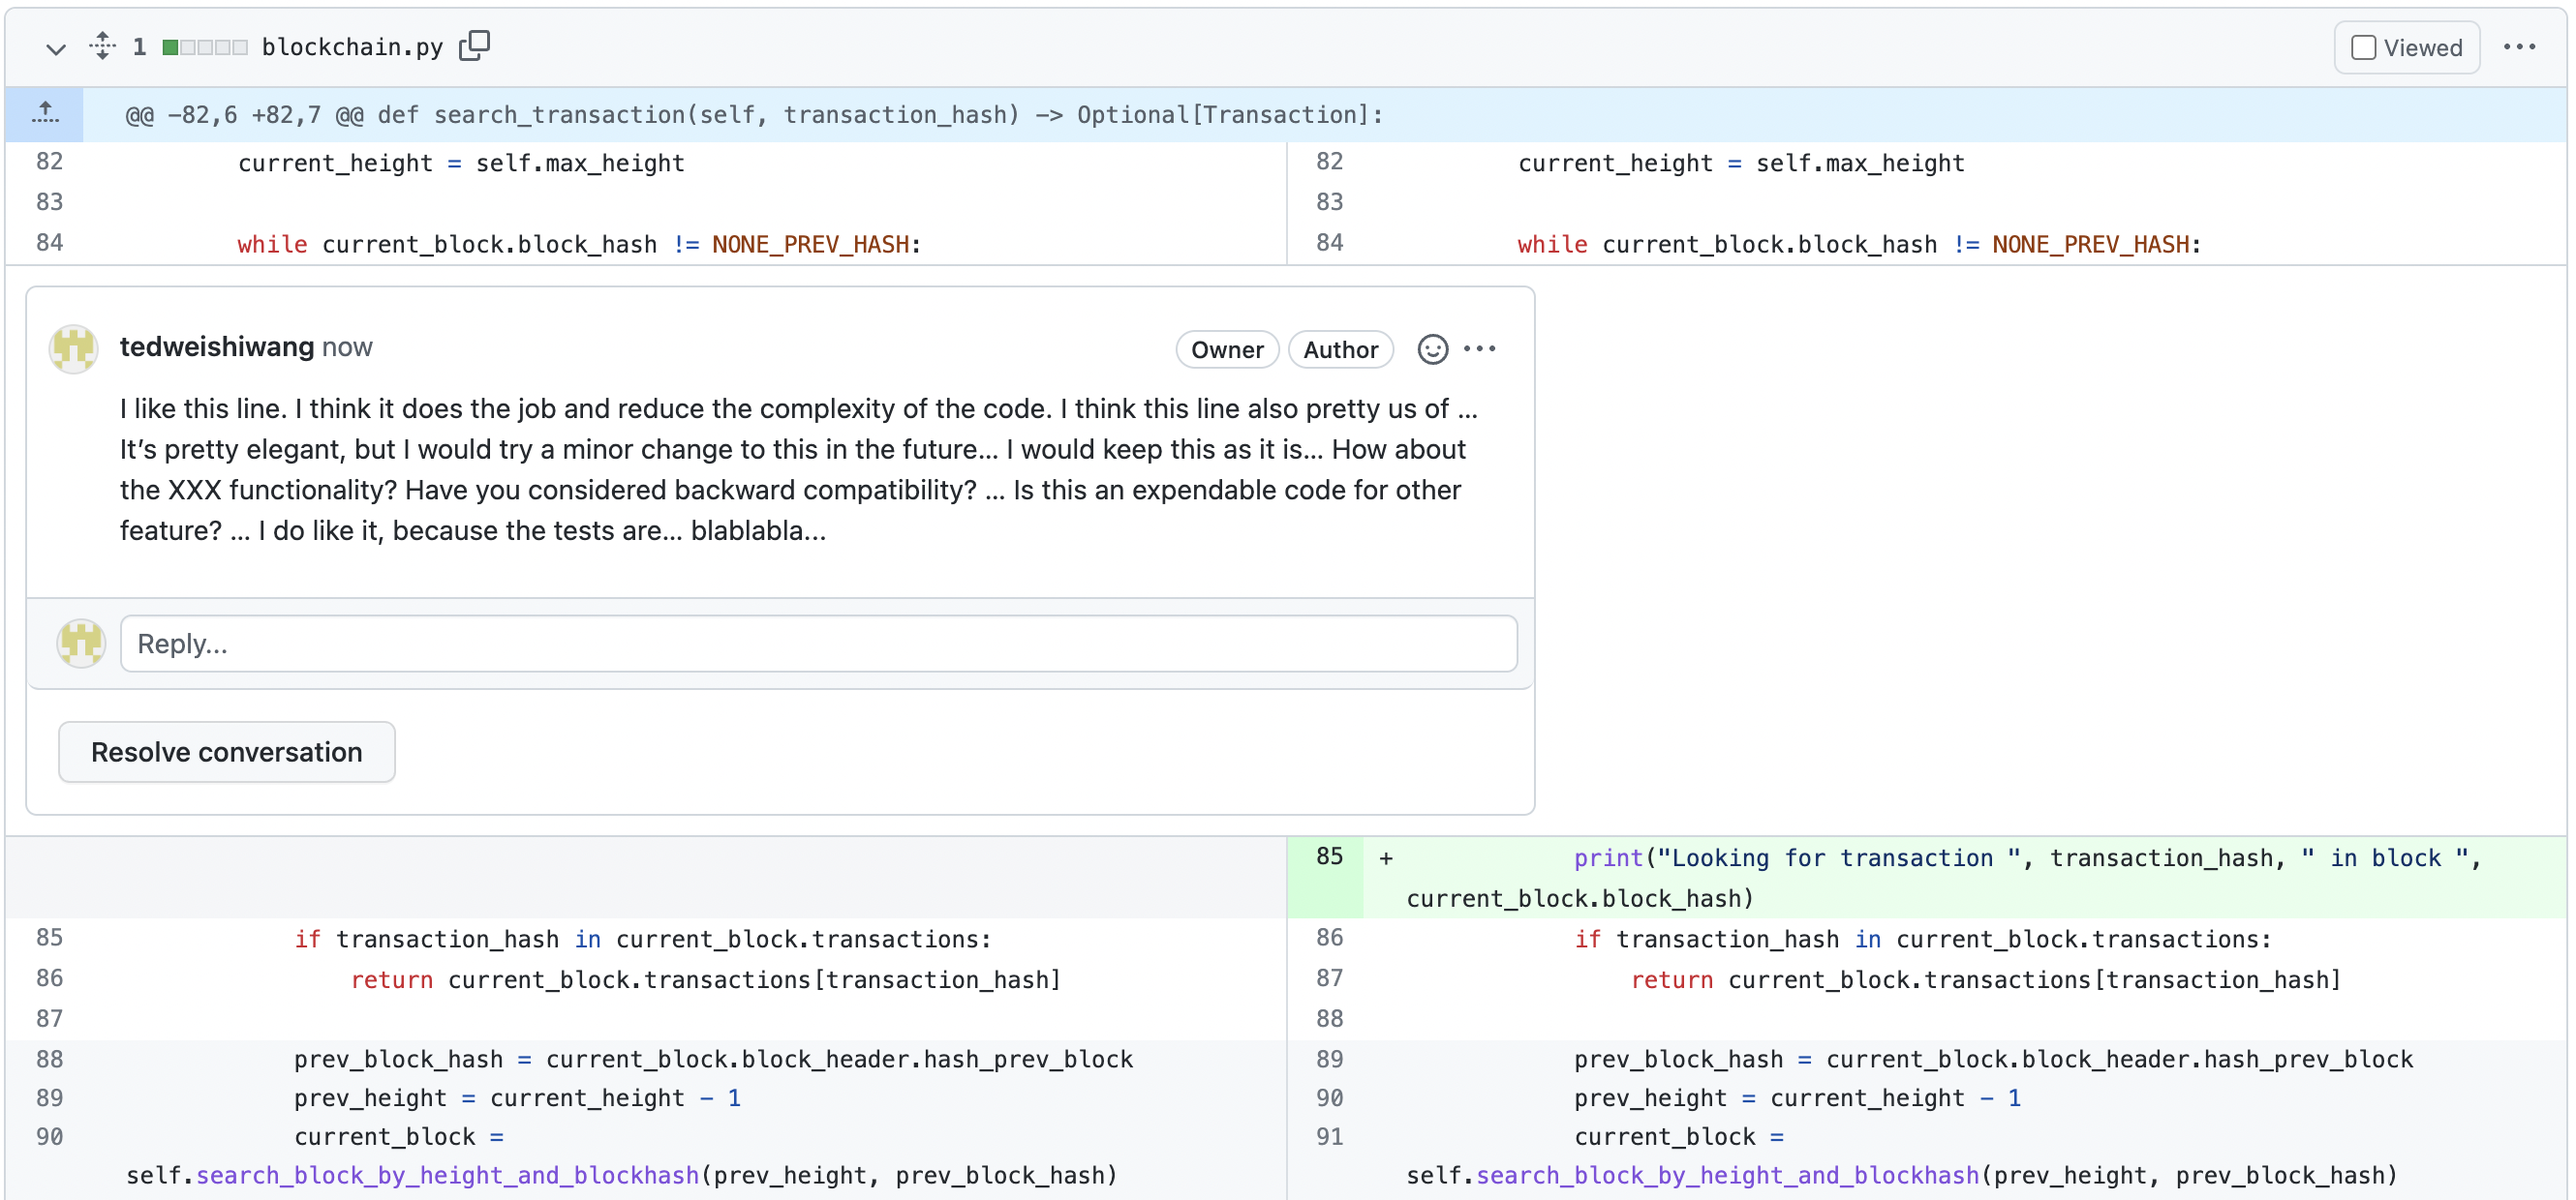2576x1200 pixels.
Task: Click the Author badge
Action: 1340,349
